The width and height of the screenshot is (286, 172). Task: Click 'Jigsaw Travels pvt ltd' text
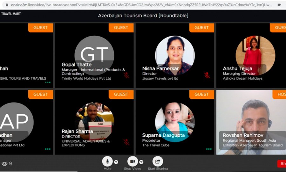click(x=160, y=78)
